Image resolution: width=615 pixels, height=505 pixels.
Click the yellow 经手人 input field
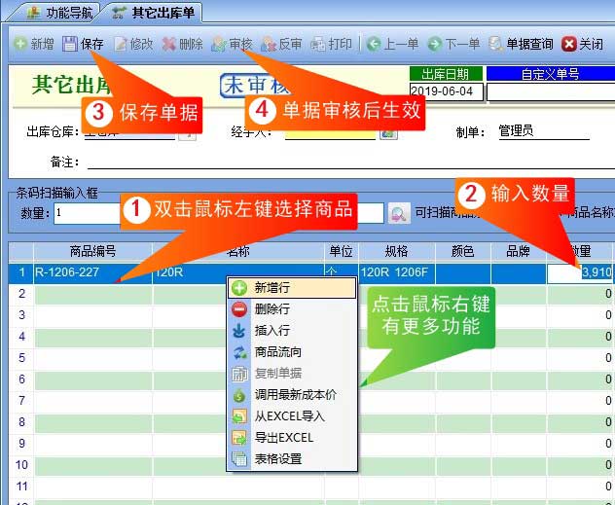pyautogui.click(x=330, y=134)
